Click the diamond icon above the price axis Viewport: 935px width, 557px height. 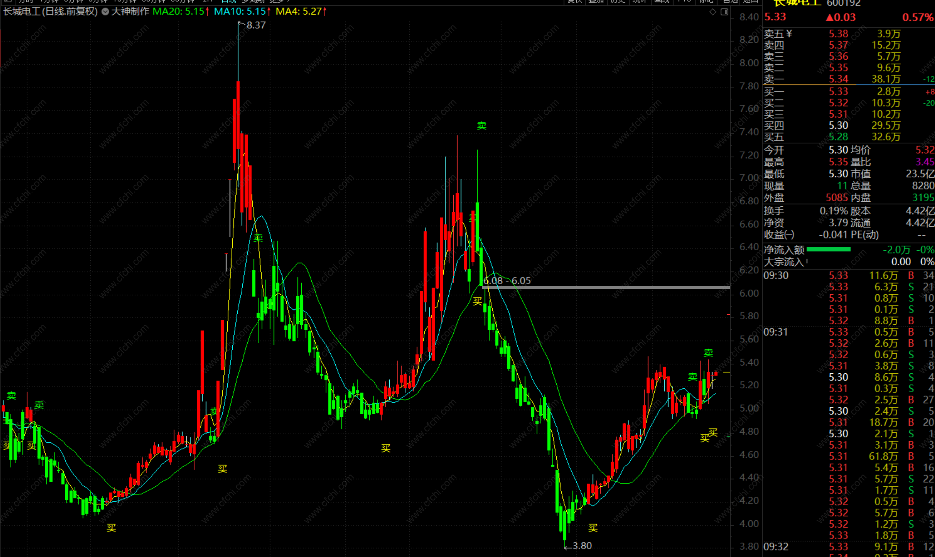[713, 12]
